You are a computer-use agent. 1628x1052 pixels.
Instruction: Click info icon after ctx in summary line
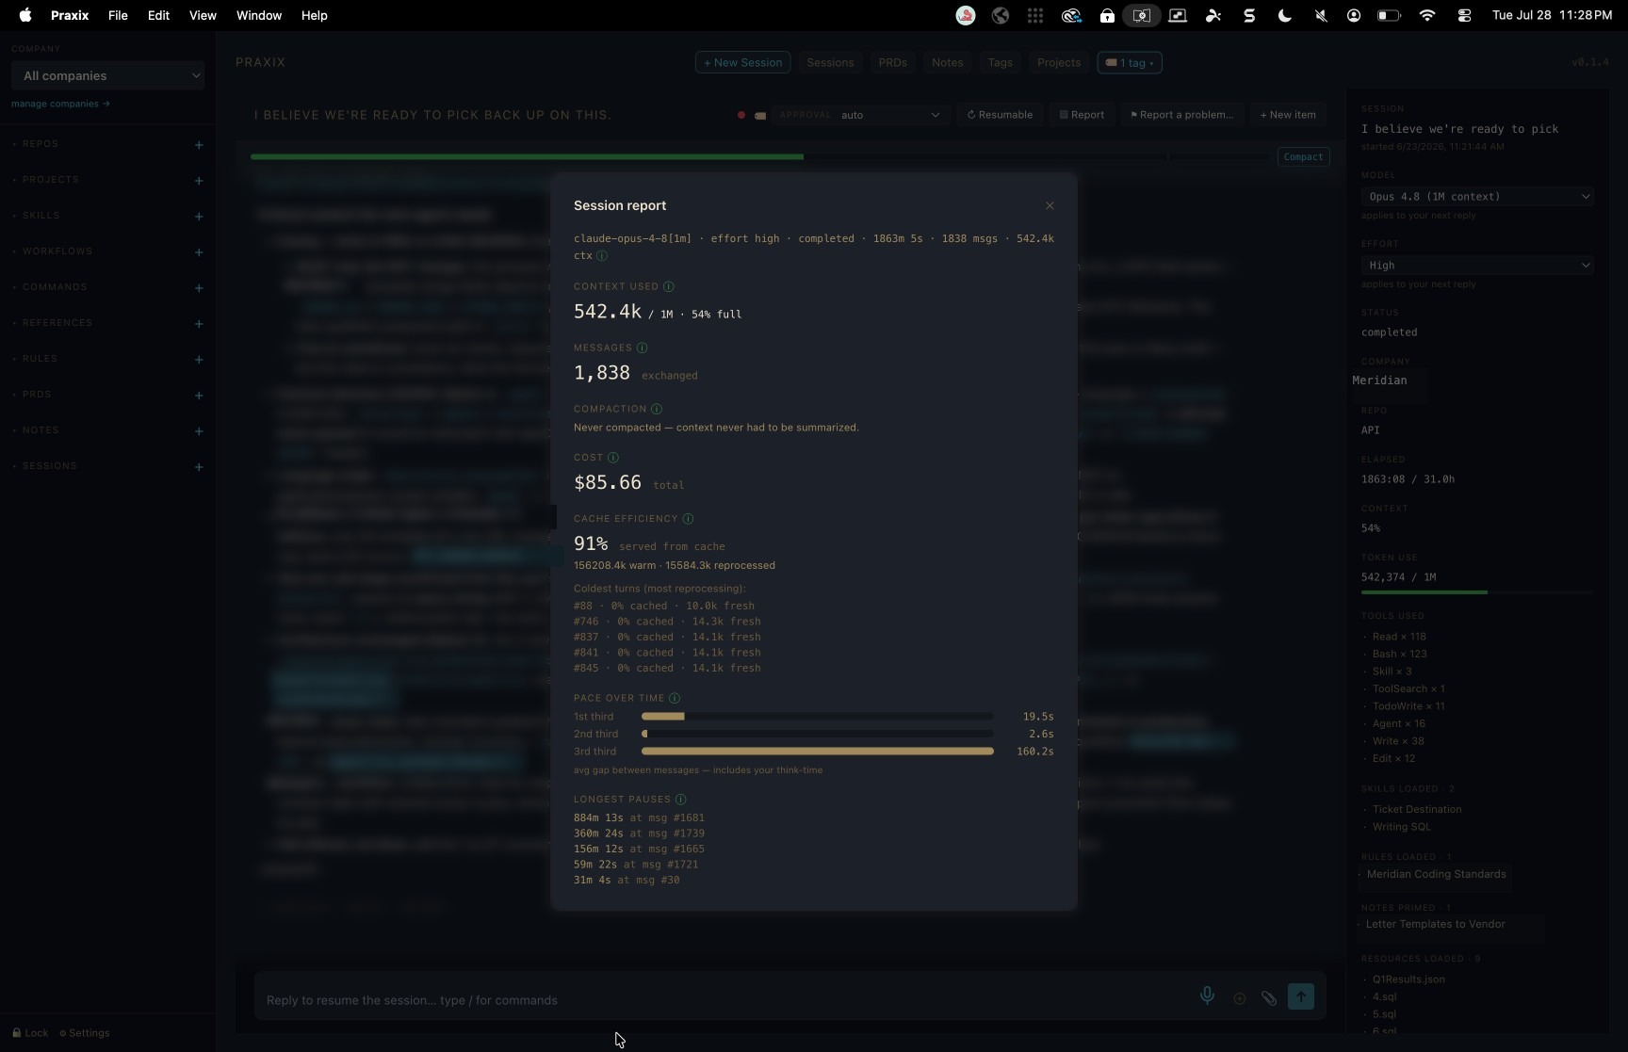[x=602, y=255]
